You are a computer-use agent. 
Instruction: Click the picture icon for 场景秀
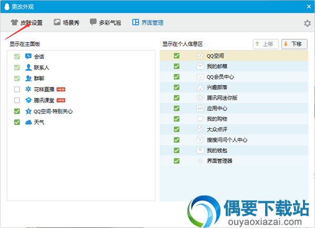[57, 22]
